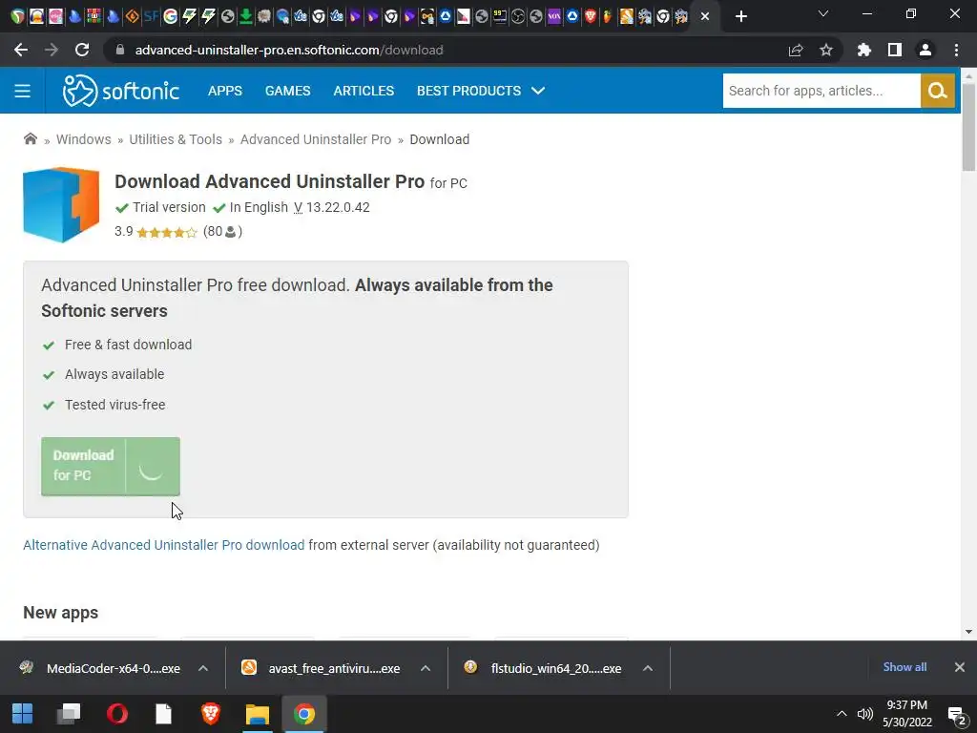Open the Utilities & Tools breadcrumb
The image size is (977, 733).
pos(176,139)
